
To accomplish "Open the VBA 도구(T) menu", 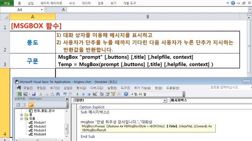I will coord(125,88).
